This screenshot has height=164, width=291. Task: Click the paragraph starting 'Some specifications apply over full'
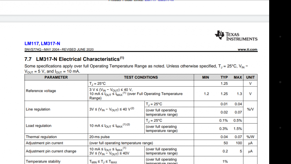[136, 69]
